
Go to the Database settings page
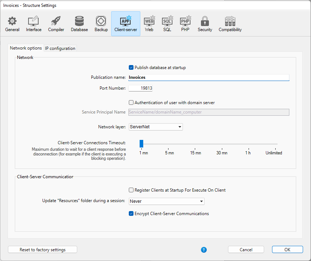point(79,24)
